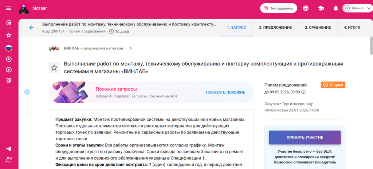
Task: Click the page's vertical scrollbar
Action: coord(371,45)
